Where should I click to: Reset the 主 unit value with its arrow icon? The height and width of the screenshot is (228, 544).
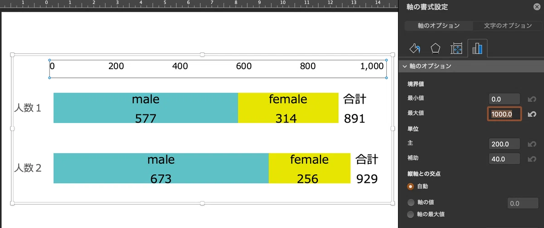[x=532, y=144]
